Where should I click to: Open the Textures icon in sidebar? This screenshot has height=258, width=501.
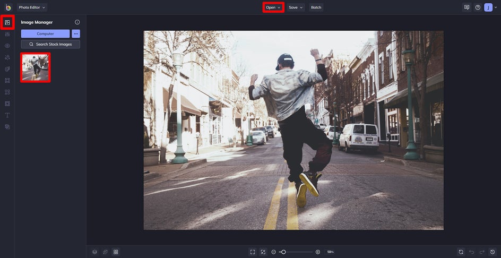pos(7,126)
